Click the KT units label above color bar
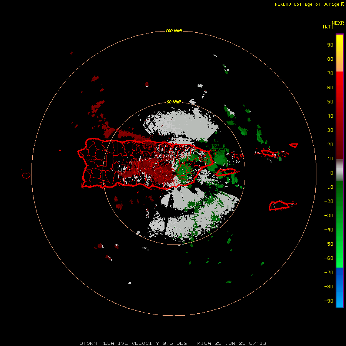346x346 pixels. click(328, 27)
